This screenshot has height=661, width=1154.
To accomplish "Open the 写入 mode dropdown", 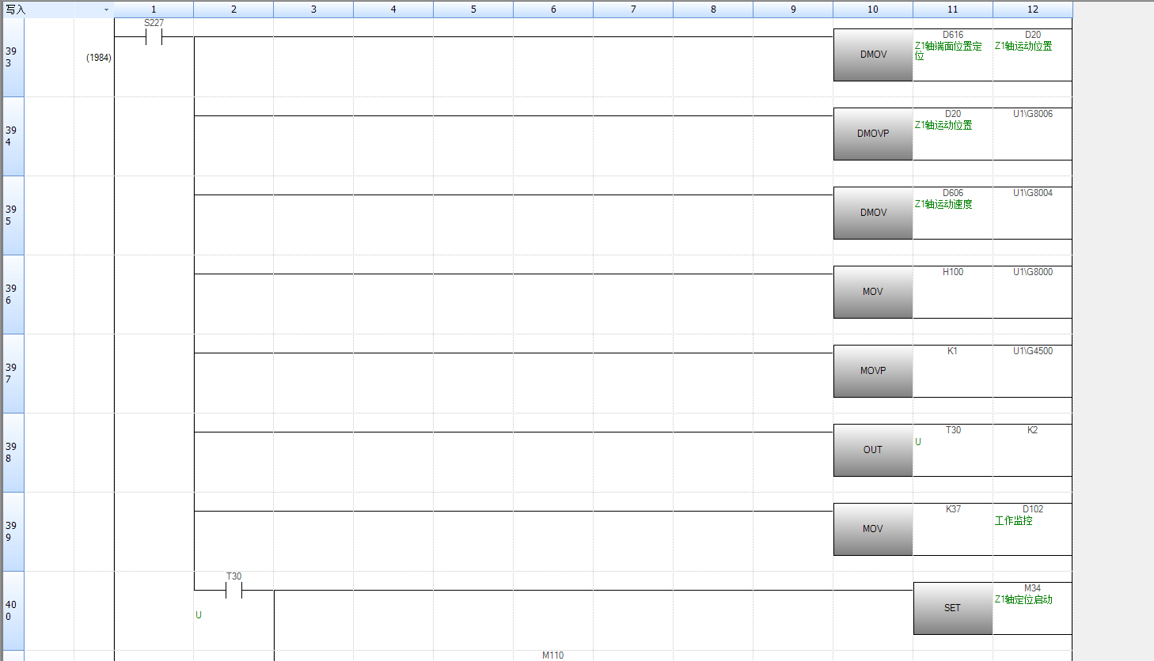I will [106, 9].
